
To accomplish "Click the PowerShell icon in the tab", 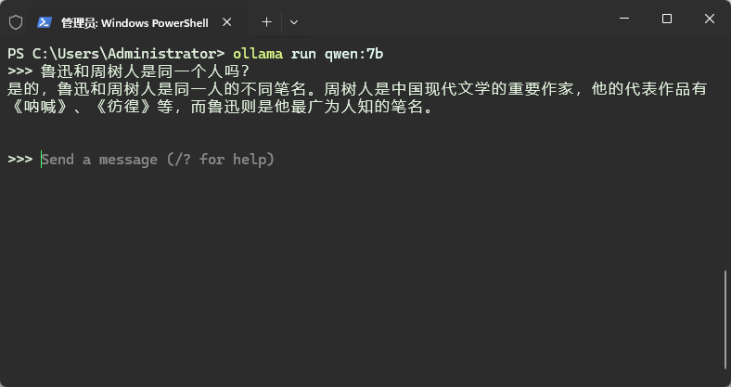I will coord(45,20).
